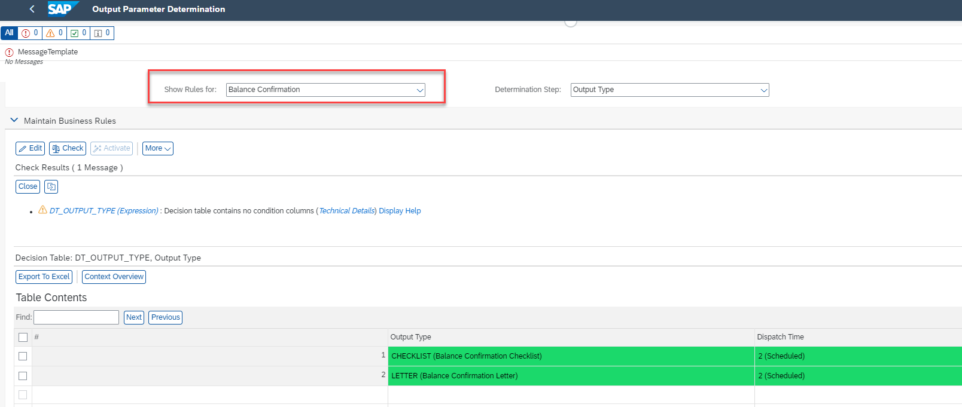Click the LETTER (Balance Confirmation Letter) cell
Image resolution: width=962 pixels, height=407 pixels.
click(x=571, y=376)
